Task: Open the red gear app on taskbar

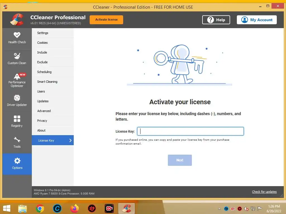Action: pyautogui.click(x=92, y=208)
